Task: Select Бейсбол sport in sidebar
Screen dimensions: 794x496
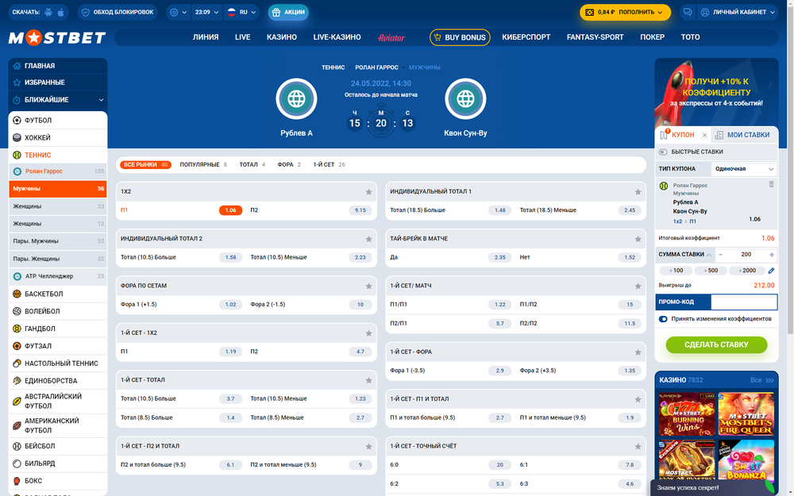Action: tap(58, 446)
